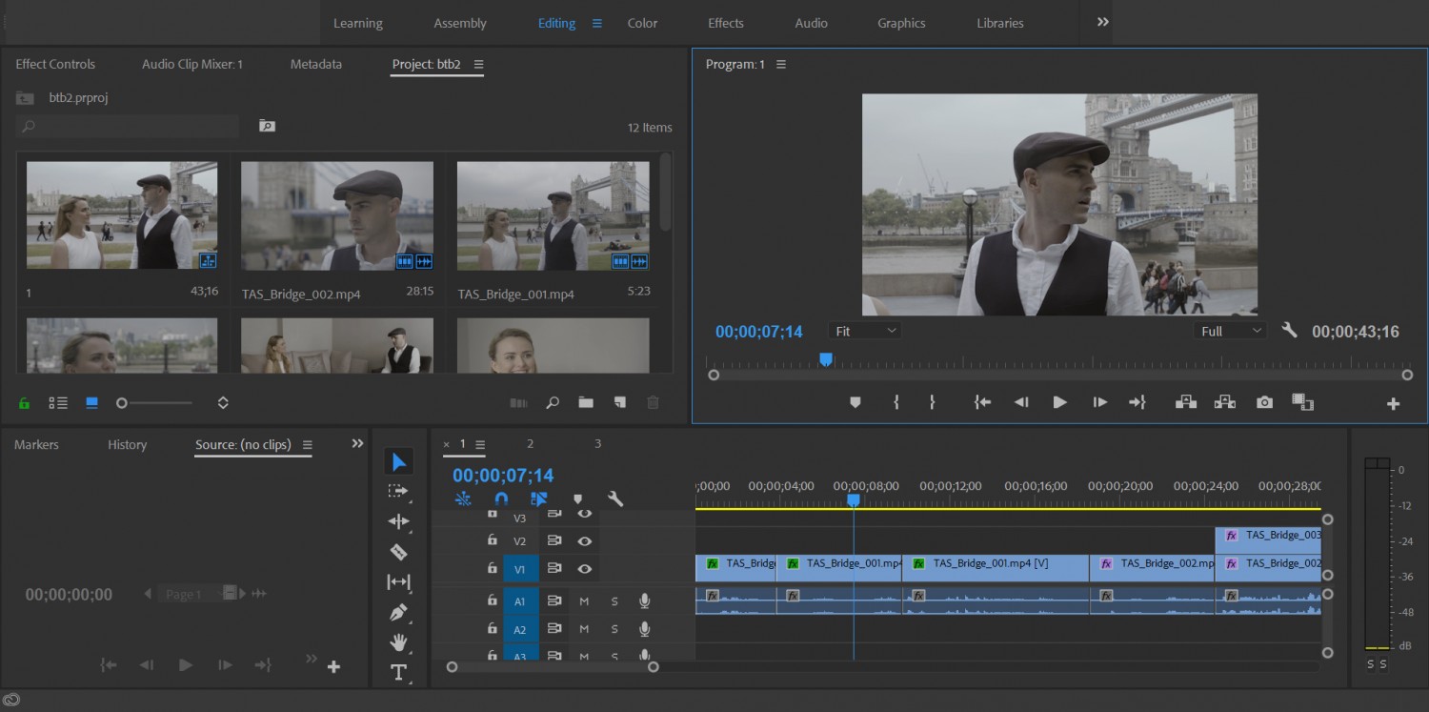Click the New Item icon in Project panel
Image resolution: width=1429 pixels, height=712 pixels.
pos(619,403)
